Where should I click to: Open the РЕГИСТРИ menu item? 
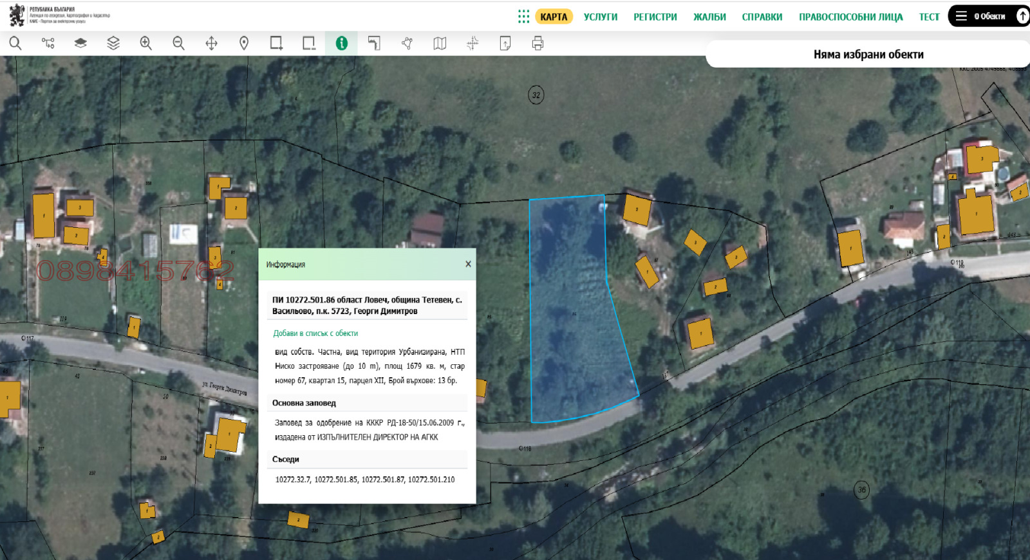[655, 17]
